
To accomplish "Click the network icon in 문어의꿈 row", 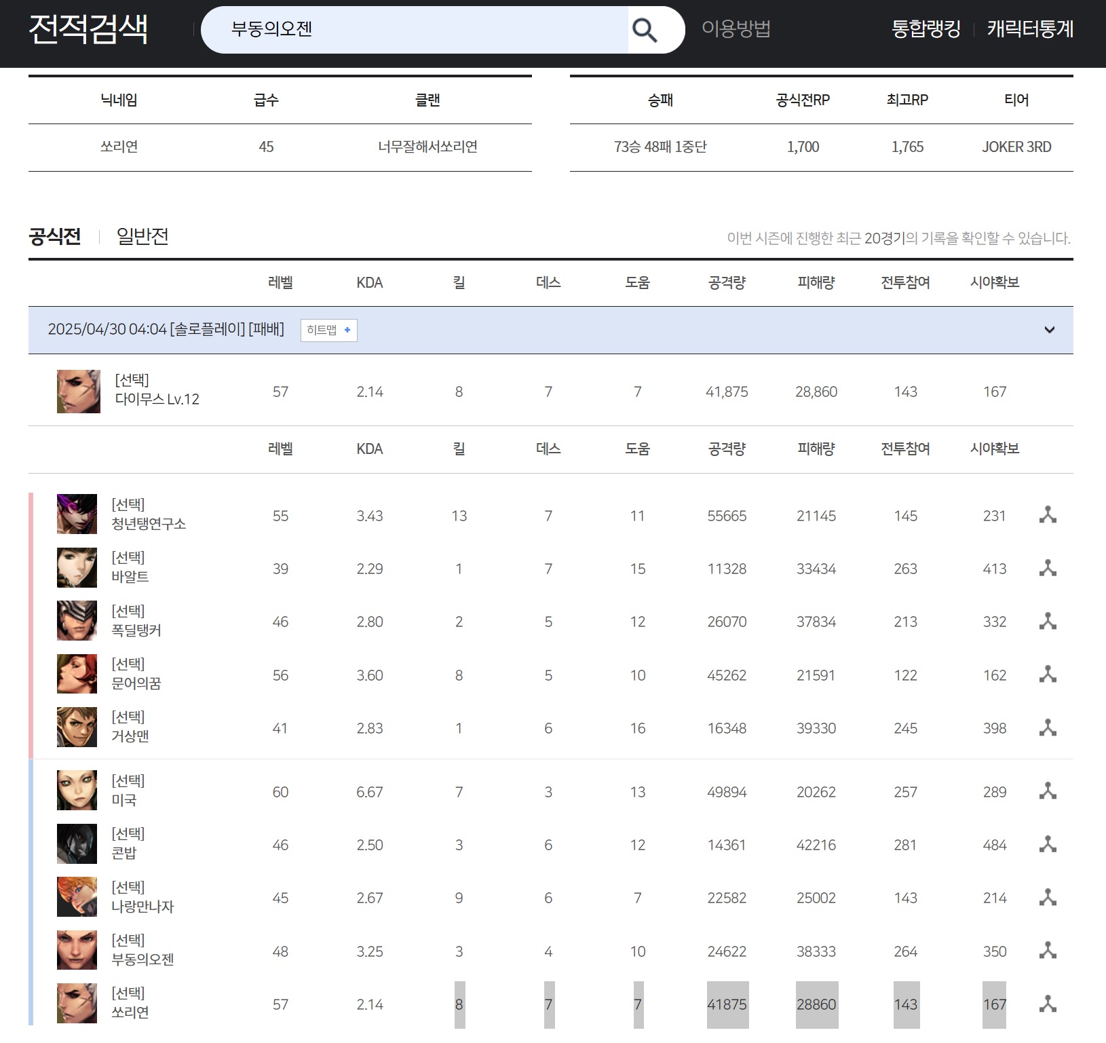I will (x=1048, y=675).
